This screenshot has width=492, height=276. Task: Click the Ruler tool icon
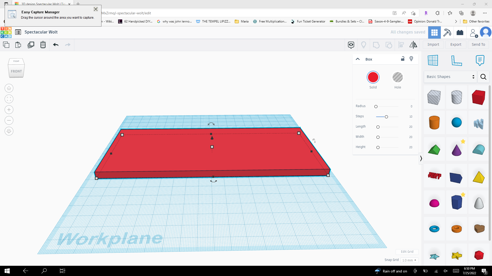(x=456, y=61)
